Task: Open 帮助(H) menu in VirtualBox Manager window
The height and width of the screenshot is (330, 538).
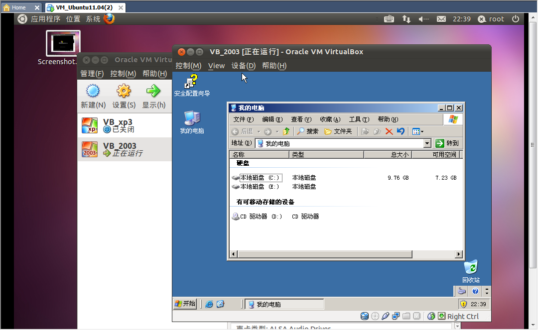Action: pyautogui.click(x=155, y=74)
